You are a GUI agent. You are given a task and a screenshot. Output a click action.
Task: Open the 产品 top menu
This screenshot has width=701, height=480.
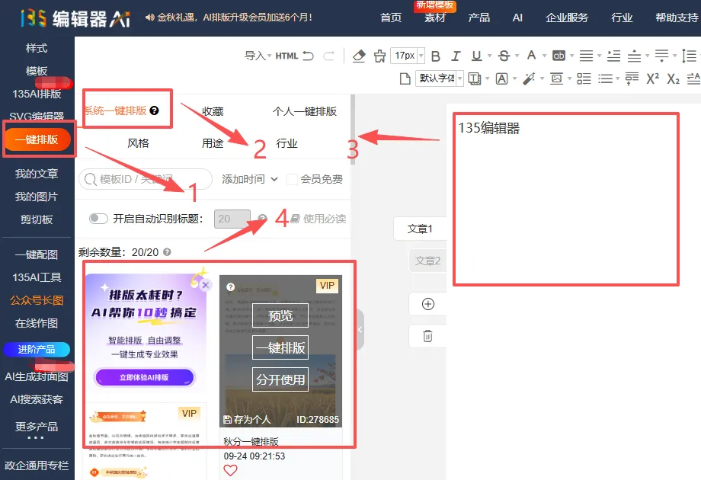[479, 18]
